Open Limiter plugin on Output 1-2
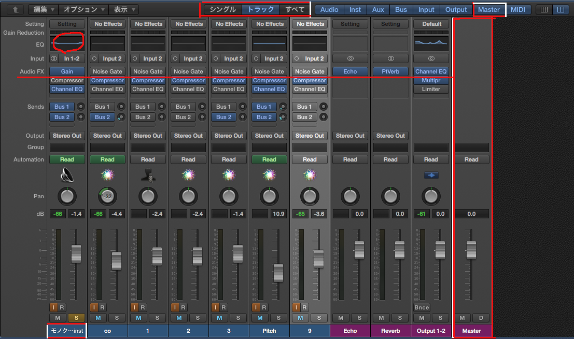This screenshot has width=574, height=339. point(431,89)
